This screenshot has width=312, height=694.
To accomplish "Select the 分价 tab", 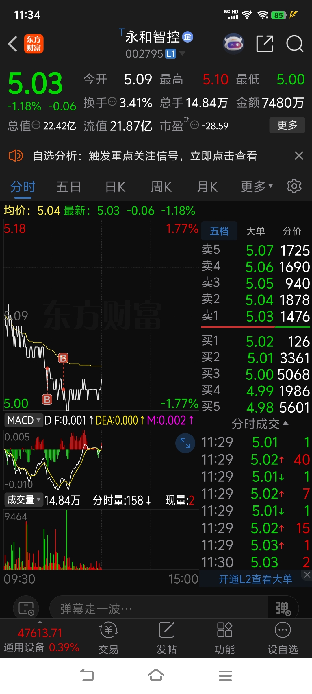I will click(292, 231).
